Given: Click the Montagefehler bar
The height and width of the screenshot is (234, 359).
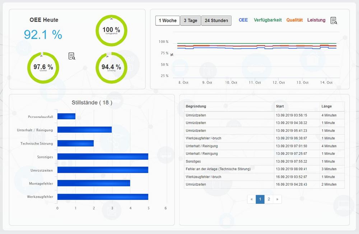Looking at the screenshot, I should 94,183.
